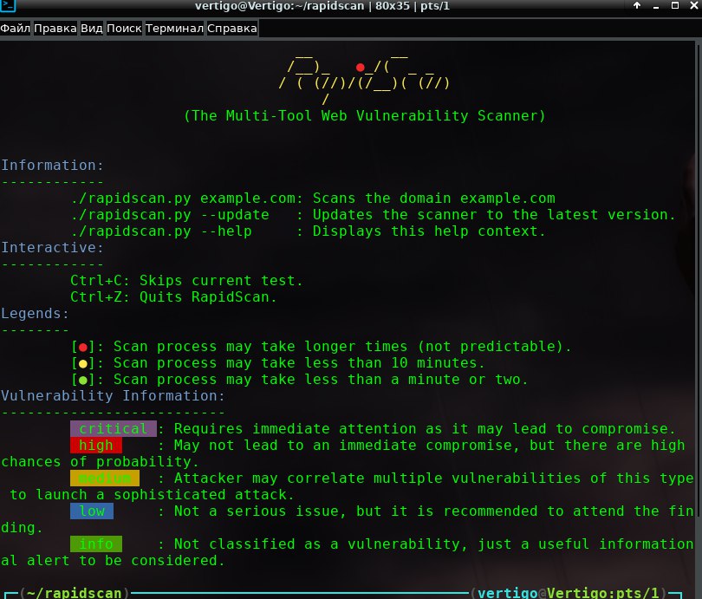702x599 pixels.
Task: Click 'Displays this help context.' text
Action: pos(429,231)
